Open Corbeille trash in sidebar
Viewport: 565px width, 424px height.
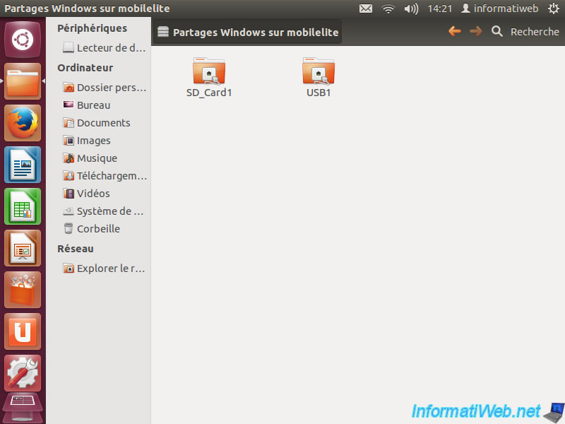click(98, 229)
